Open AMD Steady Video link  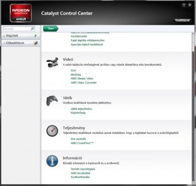(82, 79)
